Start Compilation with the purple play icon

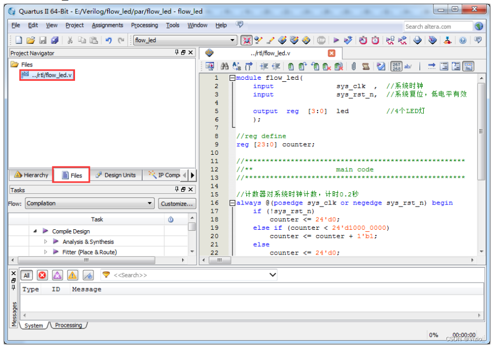[336, 40]
